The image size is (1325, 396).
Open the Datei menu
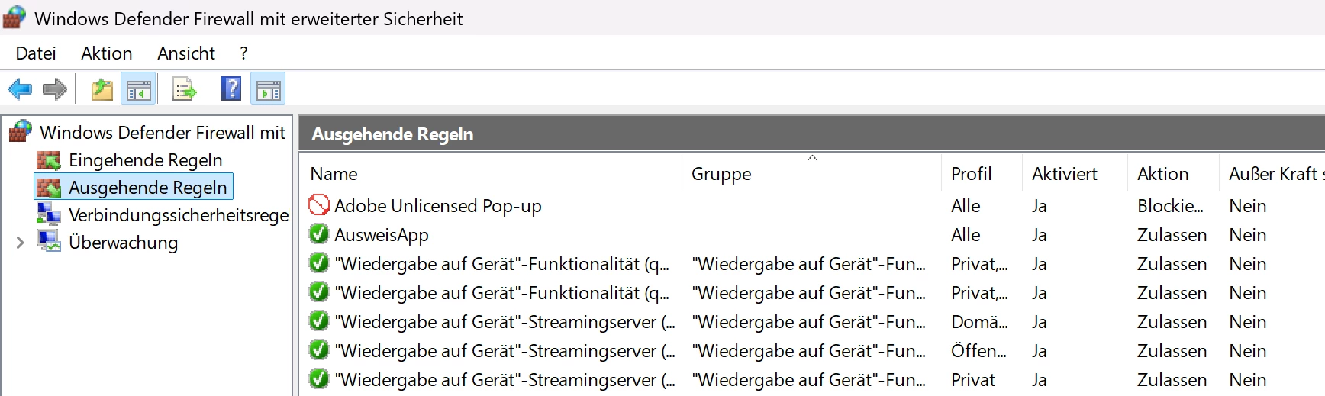(x=36, y=53)
